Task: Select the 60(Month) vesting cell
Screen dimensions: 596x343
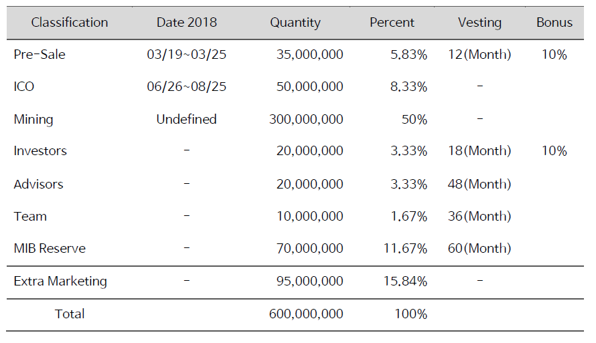Action: tap(479, 249)
